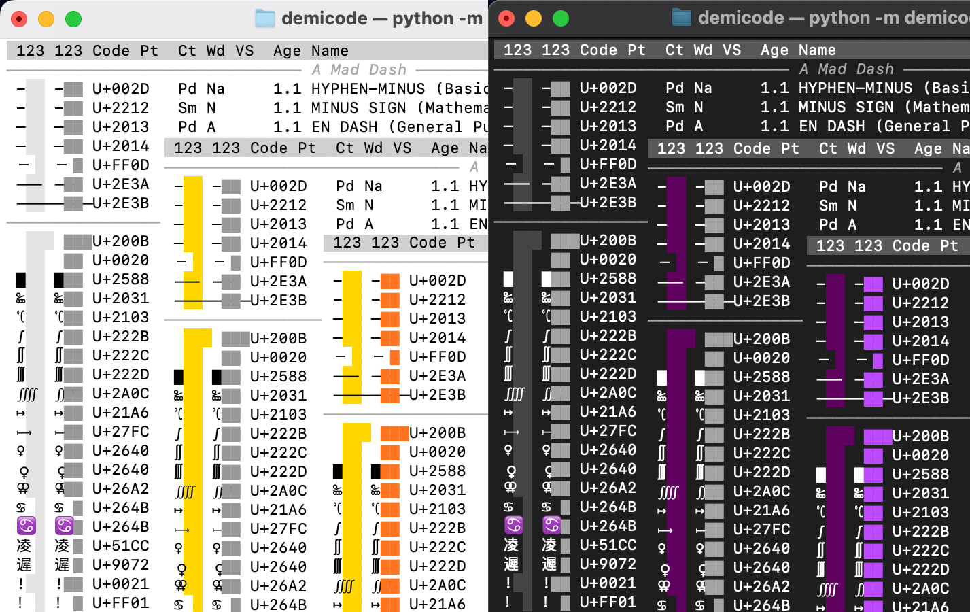Toggle fullscreen with the light window's green button
The width and height of the screenshot is (970, 612).
click(x=73, y=18)
